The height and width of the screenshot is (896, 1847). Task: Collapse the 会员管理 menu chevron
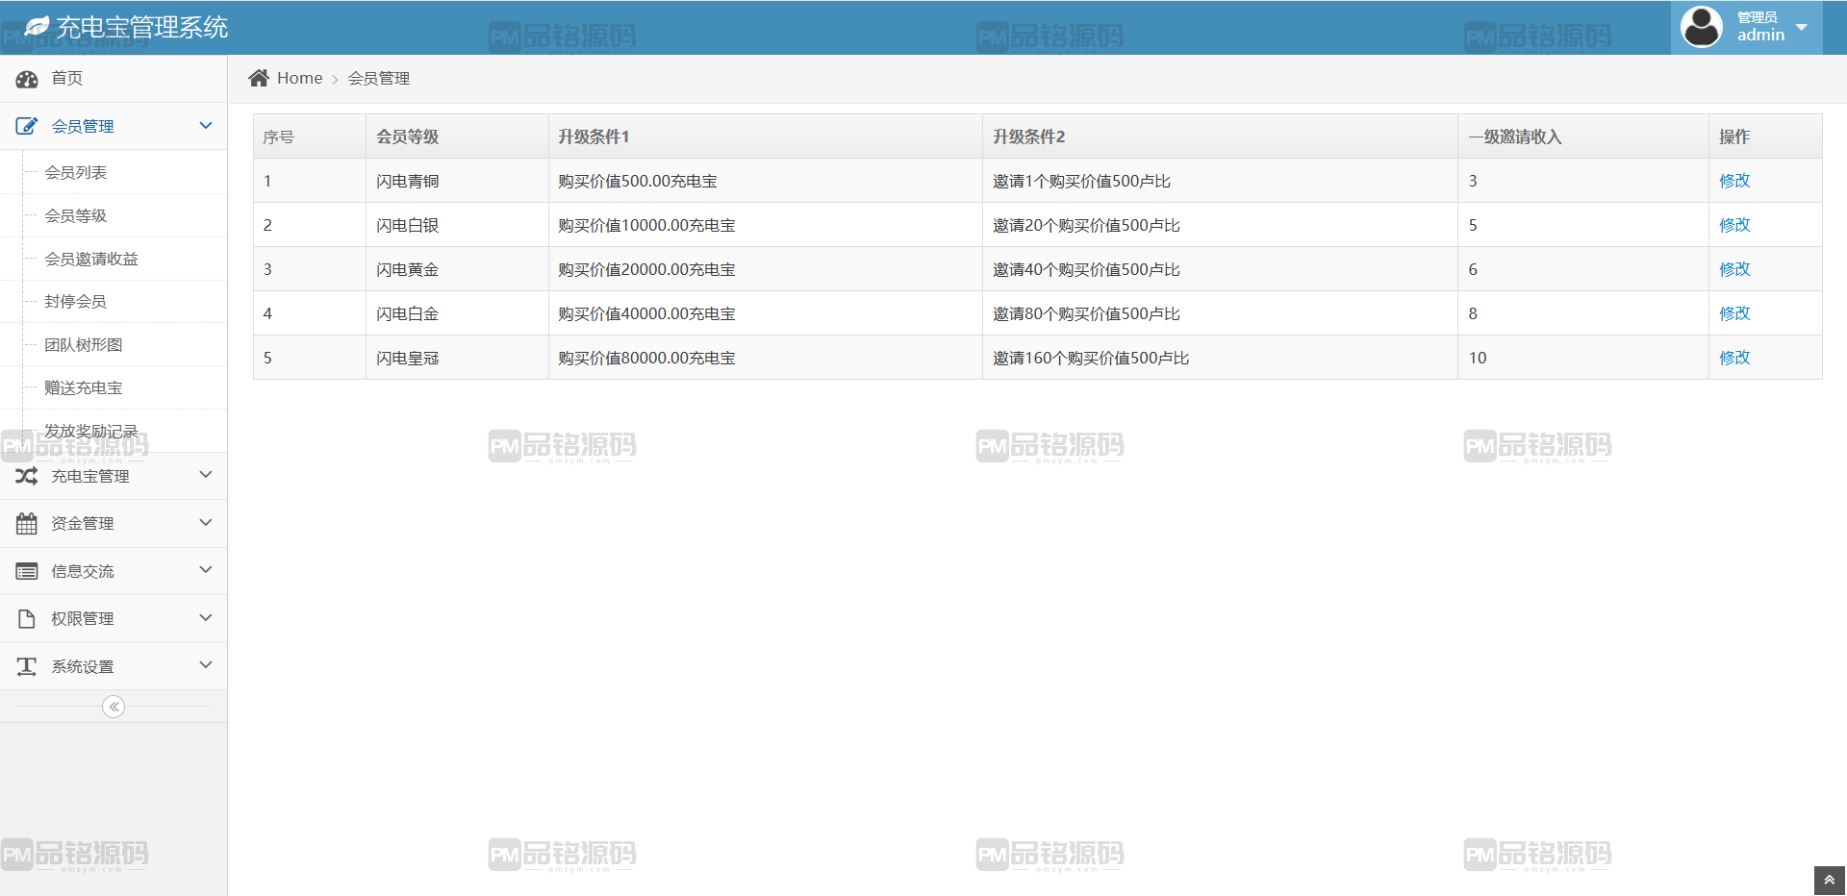pyautogui.click(x=206, y=126)
